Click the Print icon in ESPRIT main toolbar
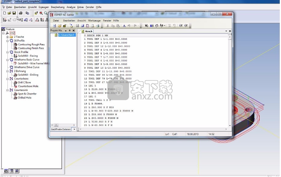281x177 pixels. pos(21,13)
